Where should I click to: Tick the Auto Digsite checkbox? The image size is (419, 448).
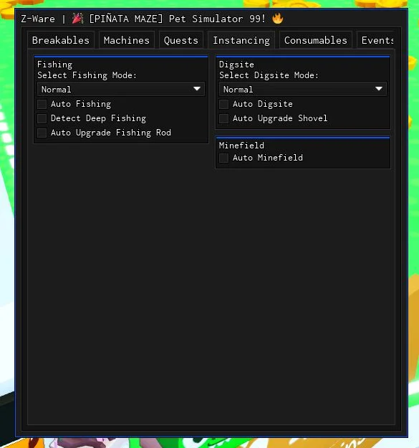tap(223, 104)
